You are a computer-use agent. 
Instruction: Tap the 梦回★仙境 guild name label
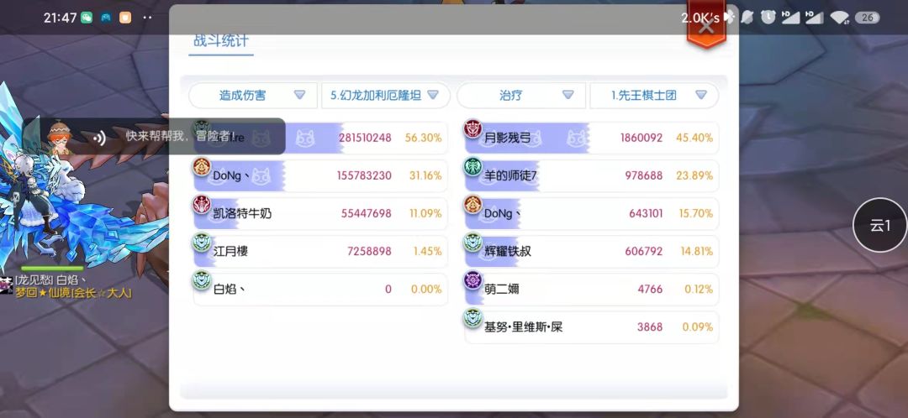click(x=73, y=293)
